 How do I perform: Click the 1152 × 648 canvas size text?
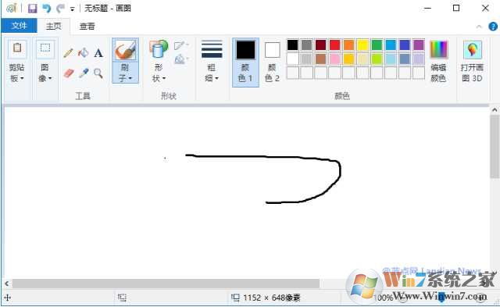click(x=272, y=298)
